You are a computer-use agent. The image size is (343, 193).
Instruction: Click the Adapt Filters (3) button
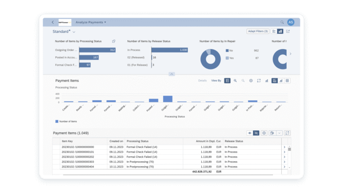(x=258, y=31)
